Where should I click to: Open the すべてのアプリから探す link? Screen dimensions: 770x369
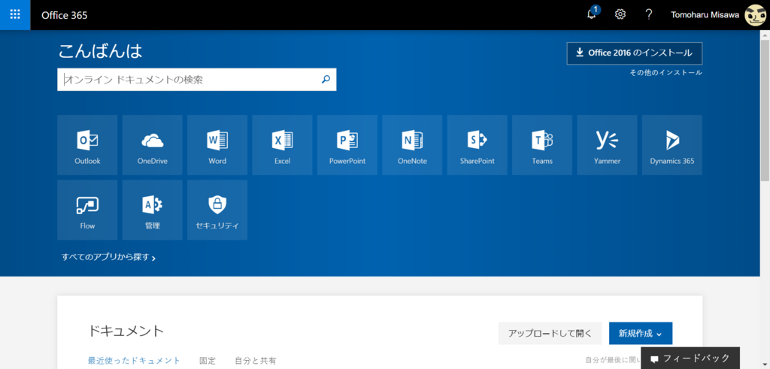coord(108,257)
